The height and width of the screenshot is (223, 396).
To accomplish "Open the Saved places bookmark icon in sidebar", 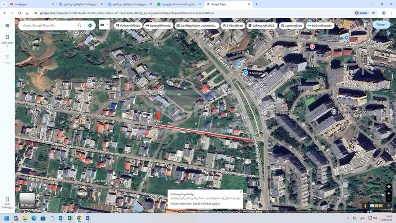I will click(7, 37).
